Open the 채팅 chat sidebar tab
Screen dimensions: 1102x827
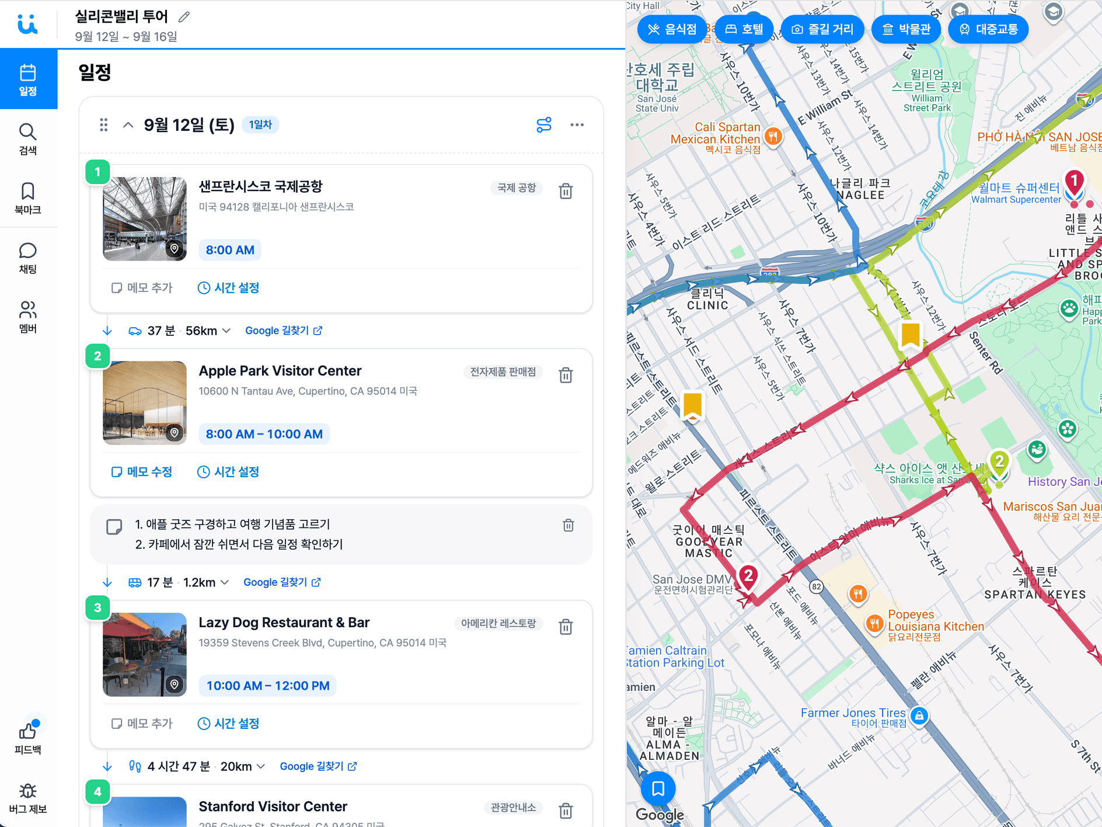[28, 258]
